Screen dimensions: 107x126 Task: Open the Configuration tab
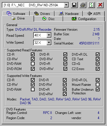(x=84, y=19)
